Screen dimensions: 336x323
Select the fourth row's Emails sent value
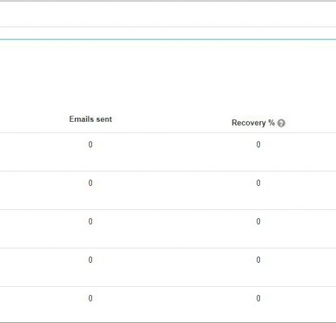[90, 260]
